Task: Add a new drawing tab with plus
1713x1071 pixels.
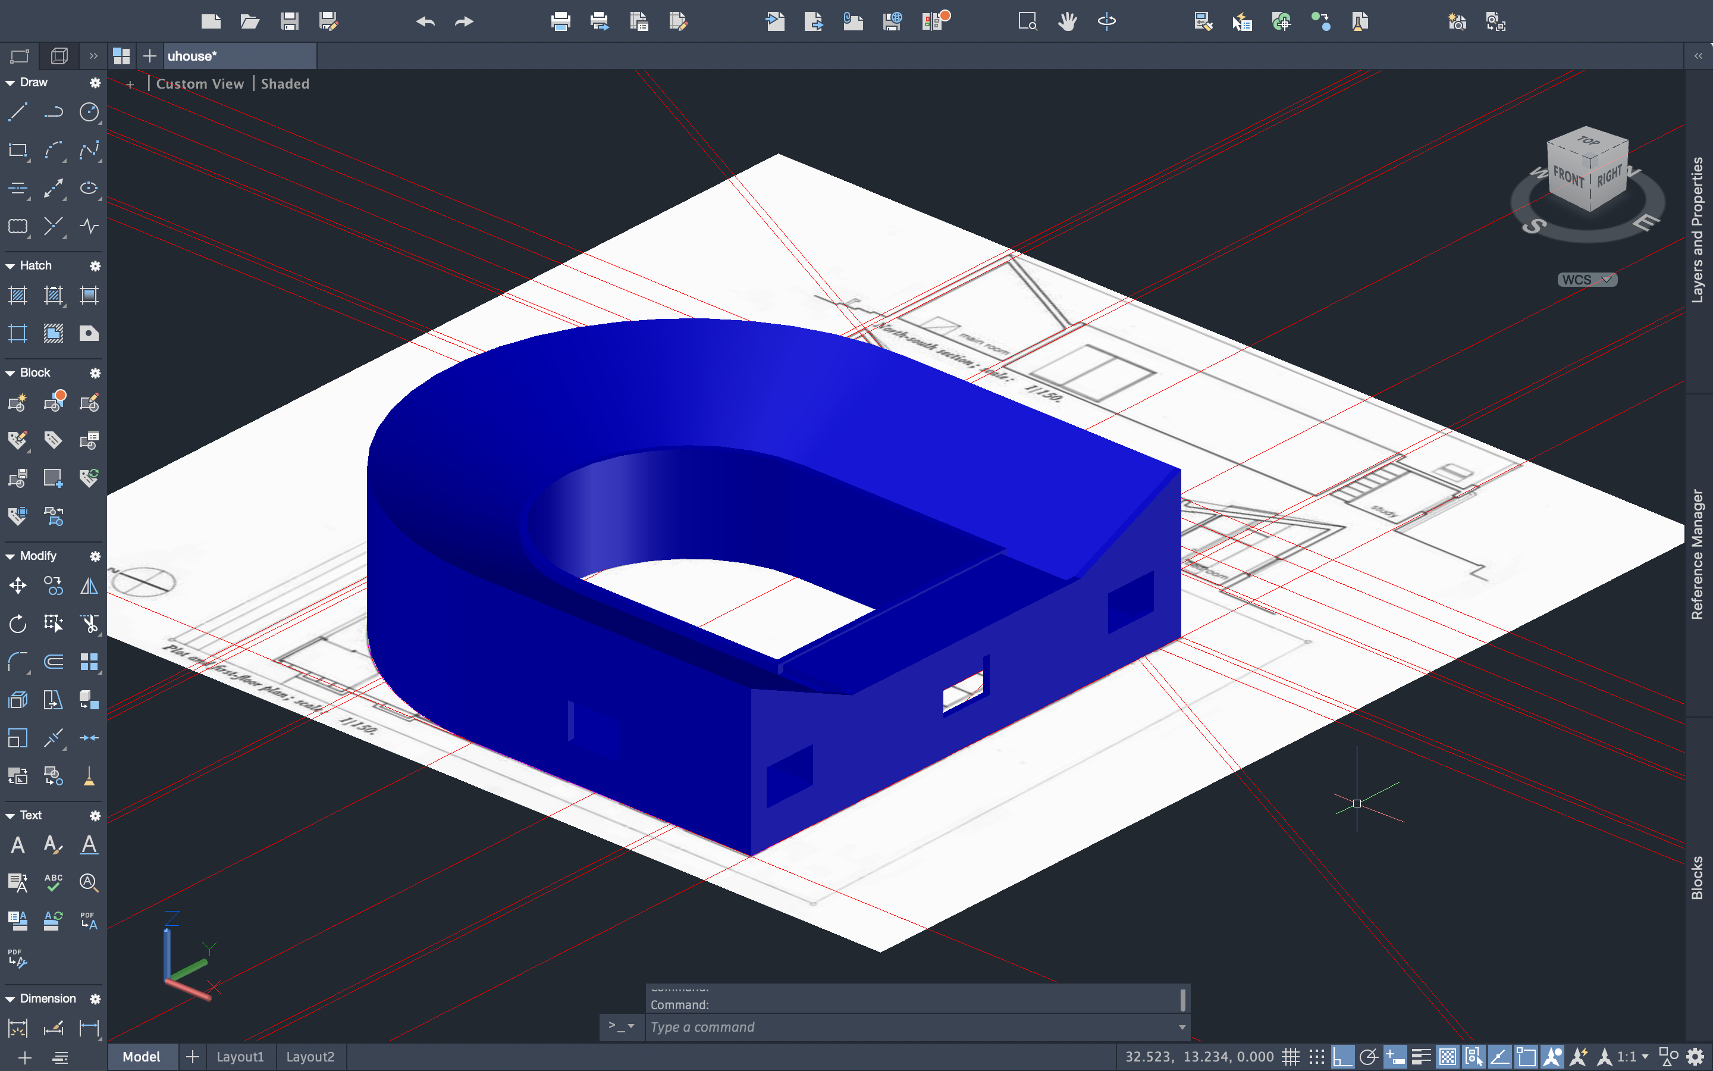Action: point(149,56)
